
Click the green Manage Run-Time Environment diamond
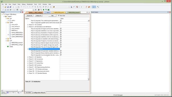pyautogui.click(x=44, y=10)
